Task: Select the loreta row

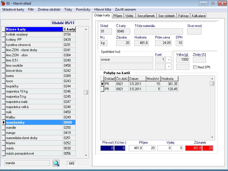Action: click(40, 76)
